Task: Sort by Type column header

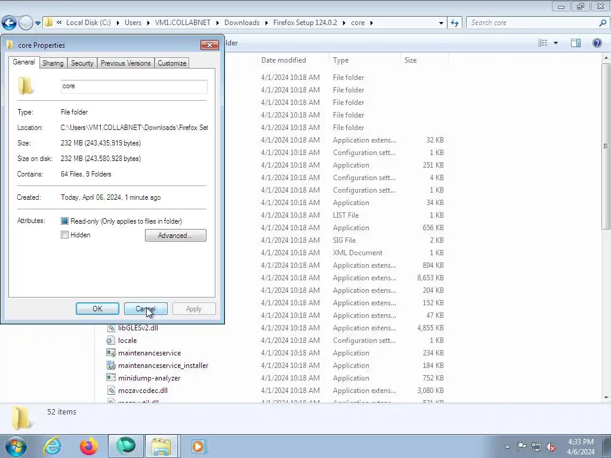Action: click(x=341, y=60)
